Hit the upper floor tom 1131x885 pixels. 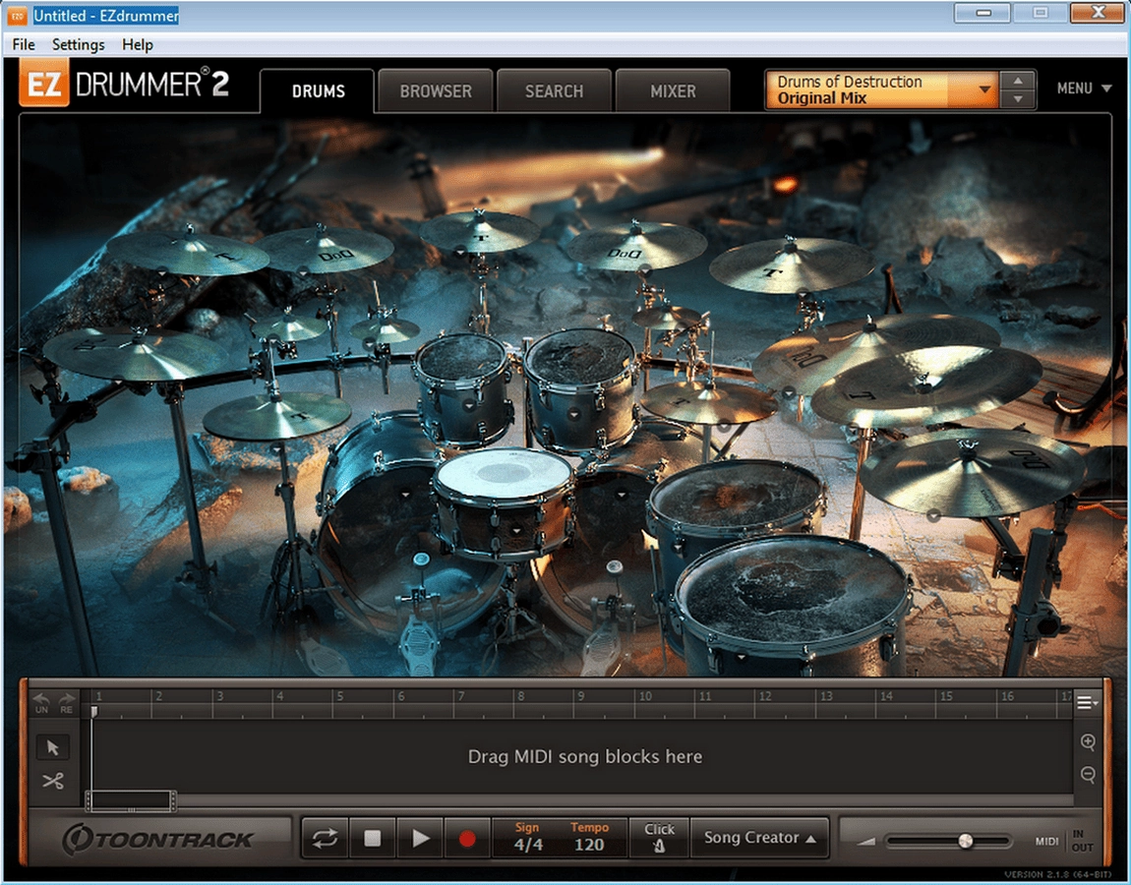click(736, 493)
